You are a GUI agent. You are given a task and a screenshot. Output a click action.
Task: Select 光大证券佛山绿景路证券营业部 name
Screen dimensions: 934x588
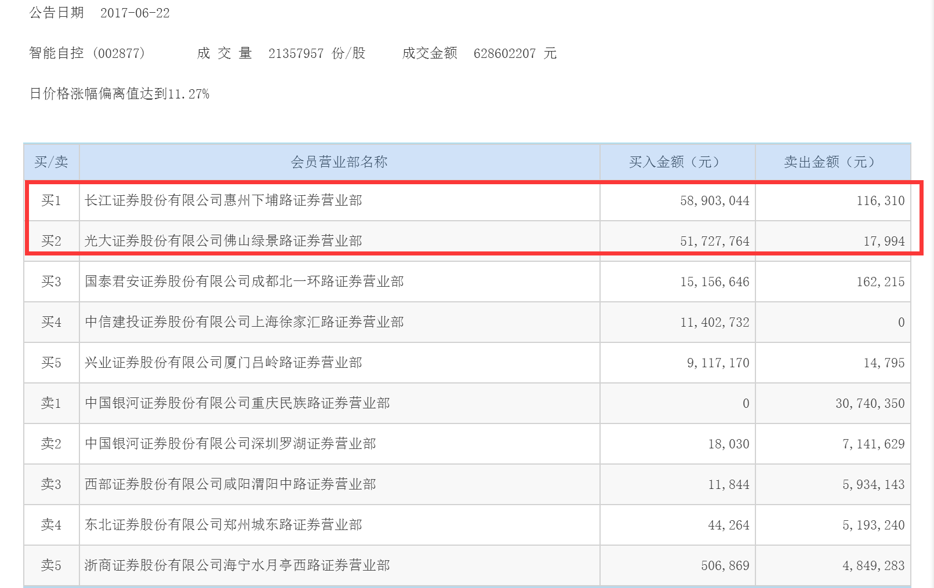pos(223,241)
